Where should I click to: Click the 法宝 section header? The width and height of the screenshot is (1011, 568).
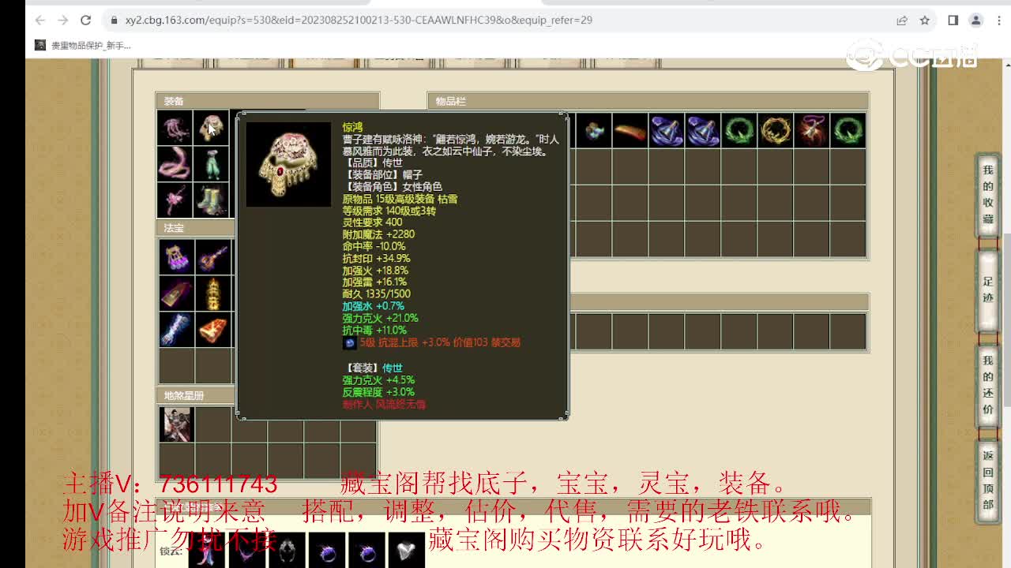coord(196,228)
